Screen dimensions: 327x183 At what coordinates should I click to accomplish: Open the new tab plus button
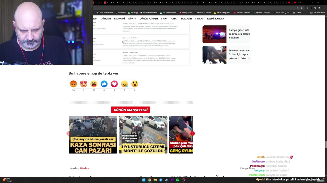(x=301, y=3)
